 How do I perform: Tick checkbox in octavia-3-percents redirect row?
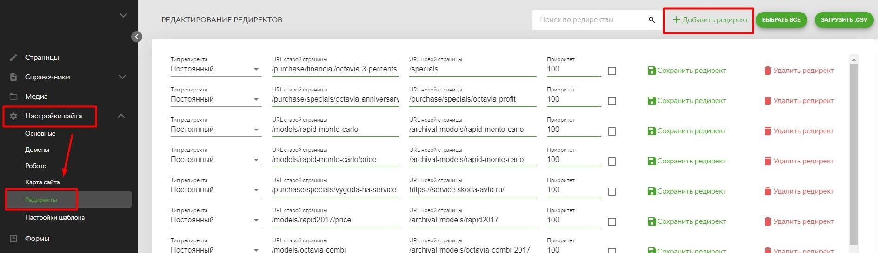click(x=612, y=71)
